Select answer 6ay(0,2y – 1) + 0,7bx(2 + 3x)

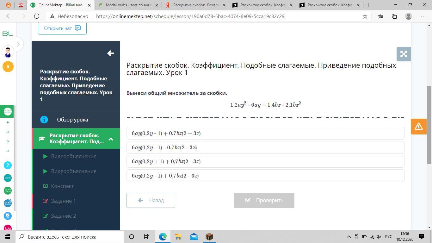265,133
